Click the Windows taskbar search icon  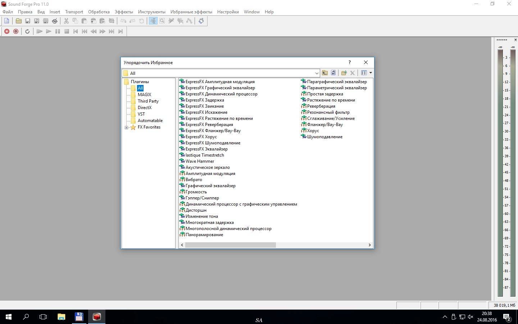[26, 317]
